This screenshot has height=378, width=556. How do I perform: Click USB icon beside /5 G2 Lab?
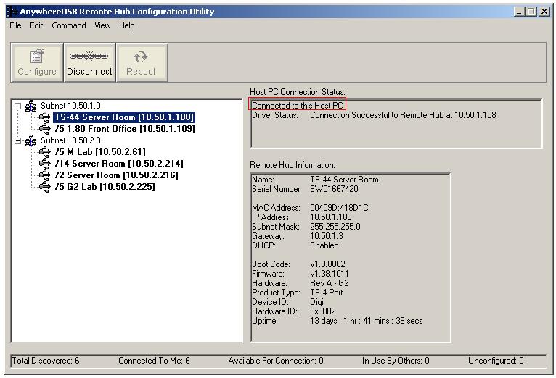(x=45, y=187)
